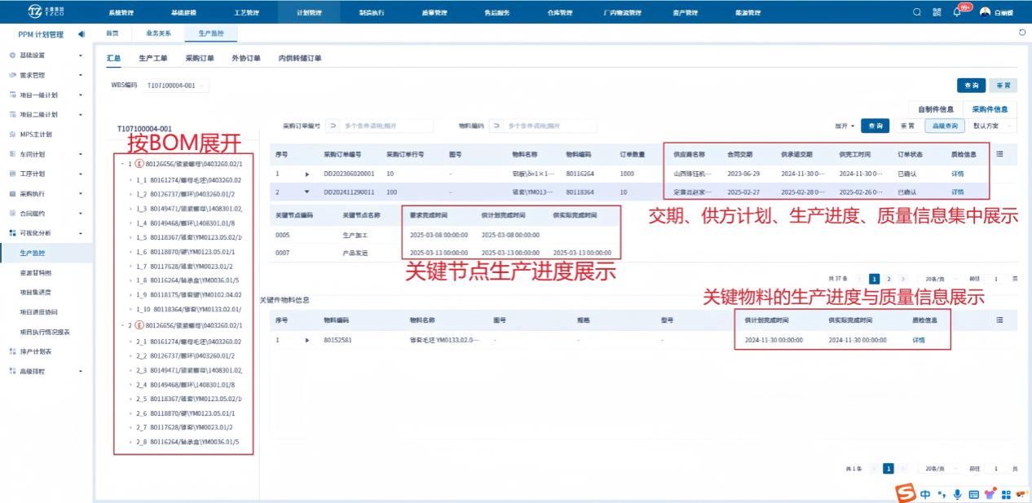This screenshot has height=503, width=1032.
Task: Switch to the 生产工单 tab
Action: click(x=152, y=58)
